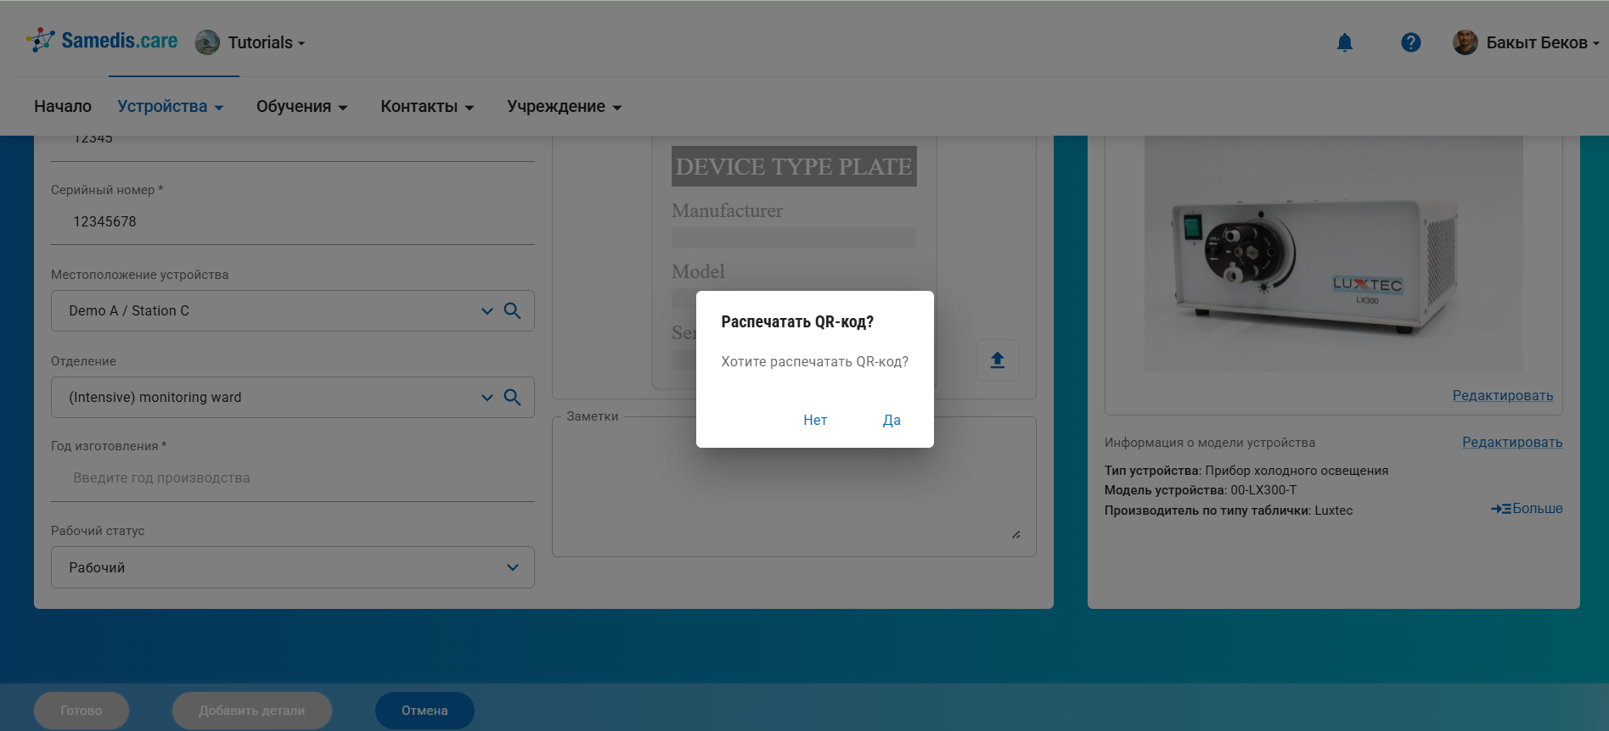The image size is (1609, 731).
Task: Search department with magnifier icon
Action: [512, 398]
